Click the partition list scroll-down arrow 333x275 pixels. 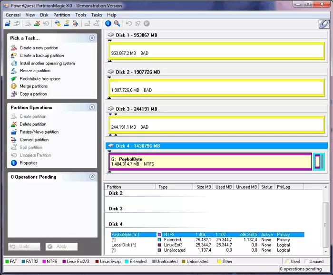coord(325,251)
